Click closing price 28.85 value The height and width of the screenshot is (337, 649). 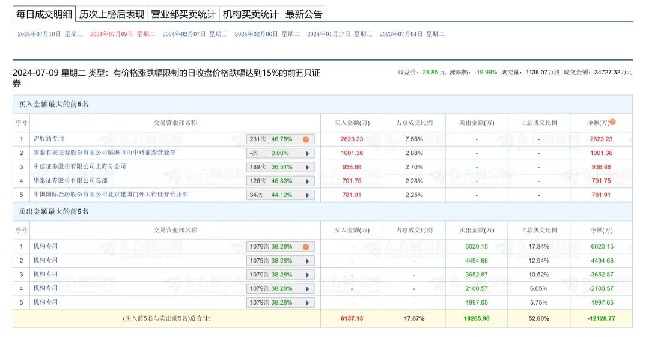[430, 72]
